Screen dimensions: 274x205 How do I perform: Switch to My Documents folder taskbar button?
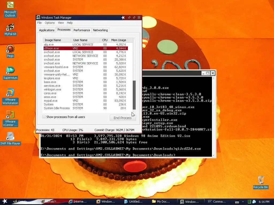tap(161, 202)
